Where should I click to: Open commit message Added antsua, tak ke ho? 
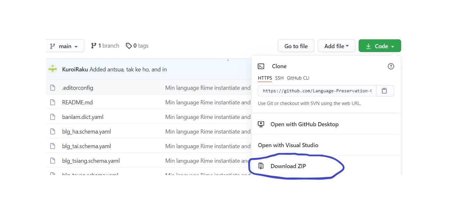click(x=128, y=69)
